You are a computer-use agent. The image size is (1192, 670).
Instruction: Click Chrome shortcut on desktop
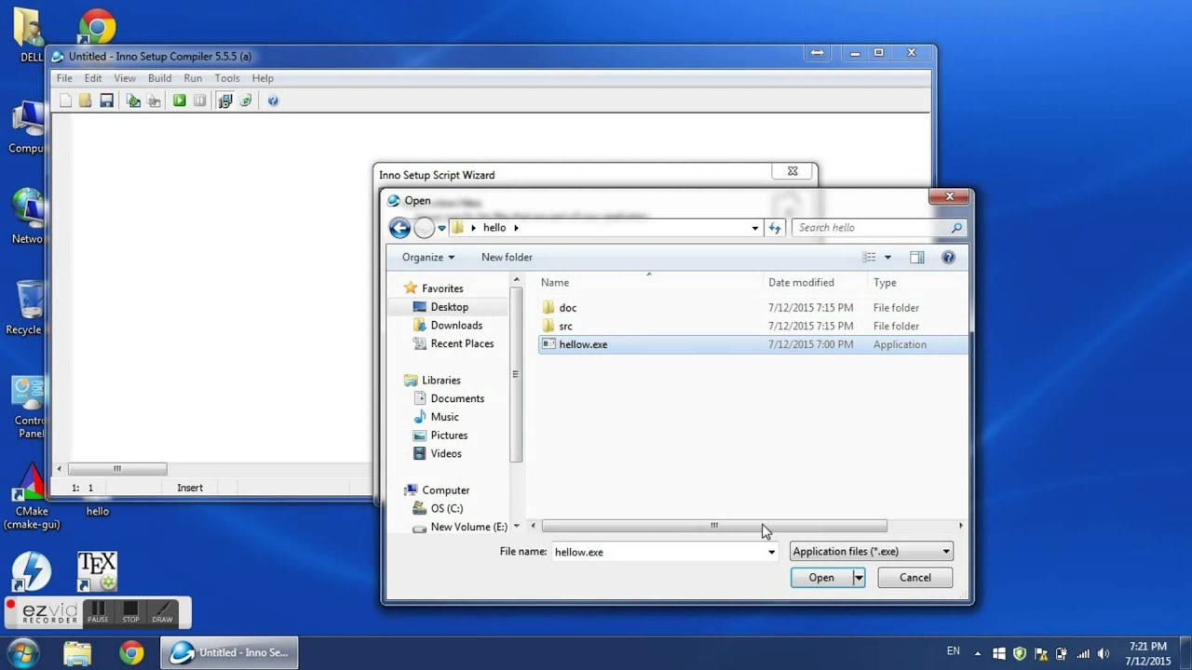point(97,26)
